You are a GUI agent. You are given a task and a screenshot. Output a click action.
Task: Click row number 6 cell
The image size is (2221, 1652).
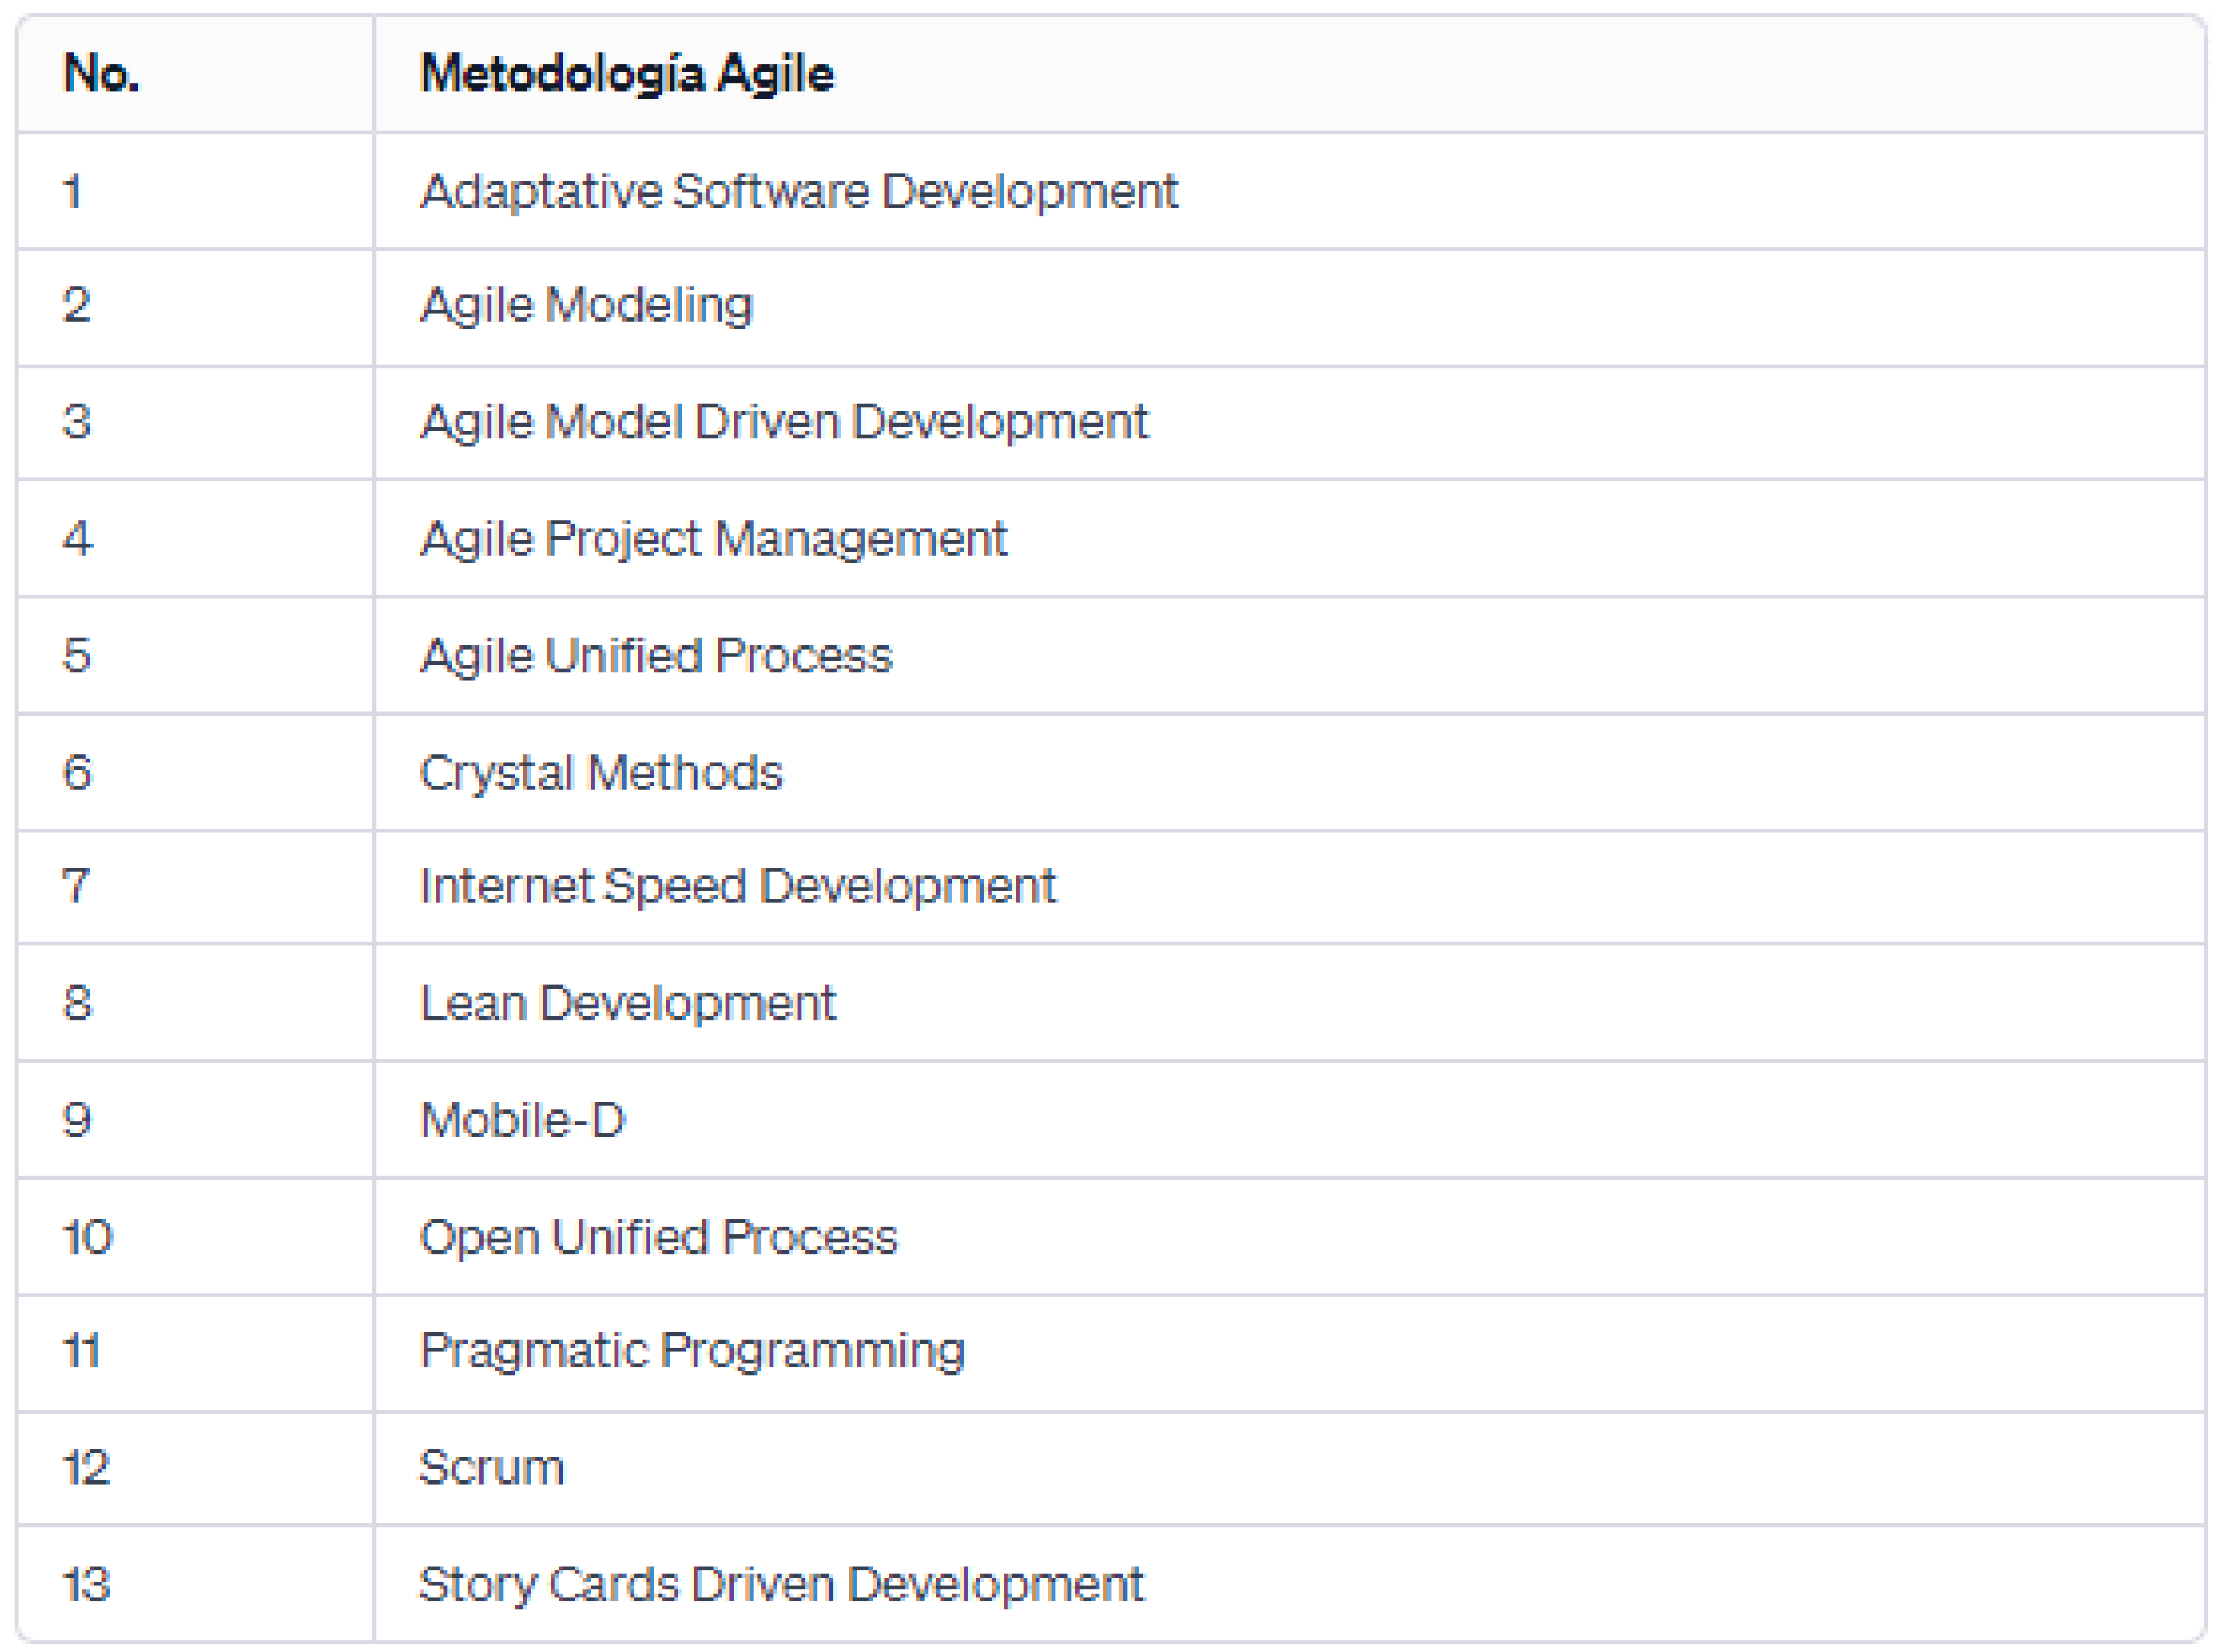(77, 773)
